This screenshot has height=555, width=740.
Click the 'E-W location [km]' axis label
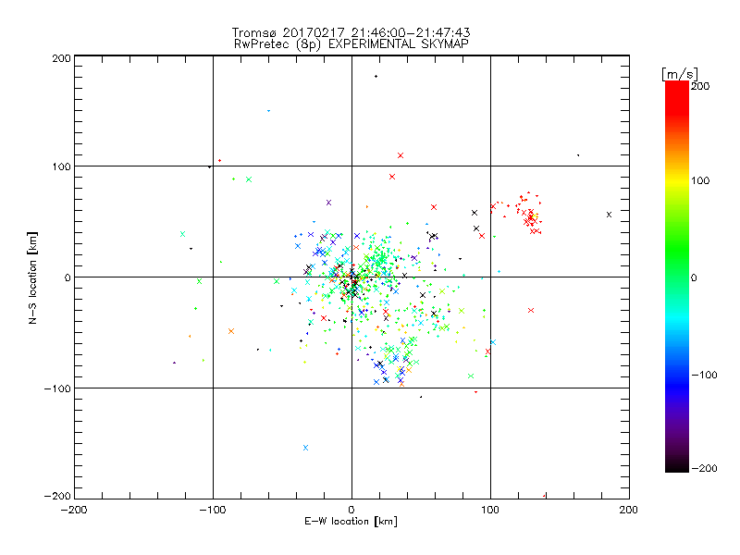(x=351, y=521)
